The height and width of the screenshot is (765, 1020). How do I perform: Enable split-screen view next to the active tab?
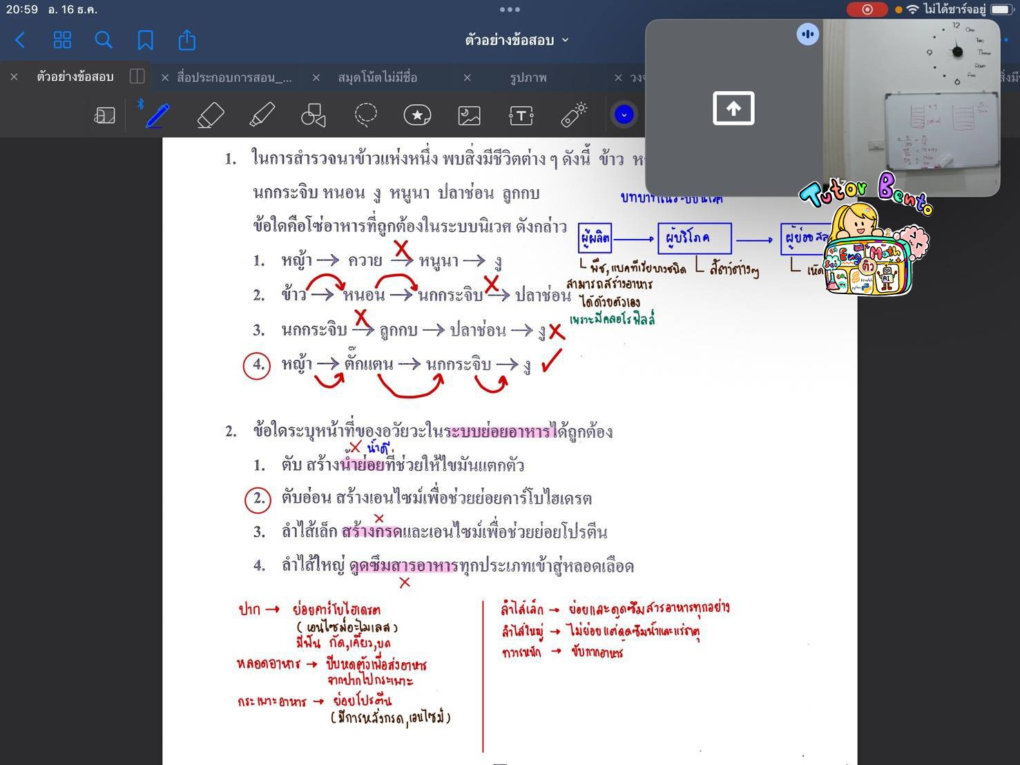[137, 77]
